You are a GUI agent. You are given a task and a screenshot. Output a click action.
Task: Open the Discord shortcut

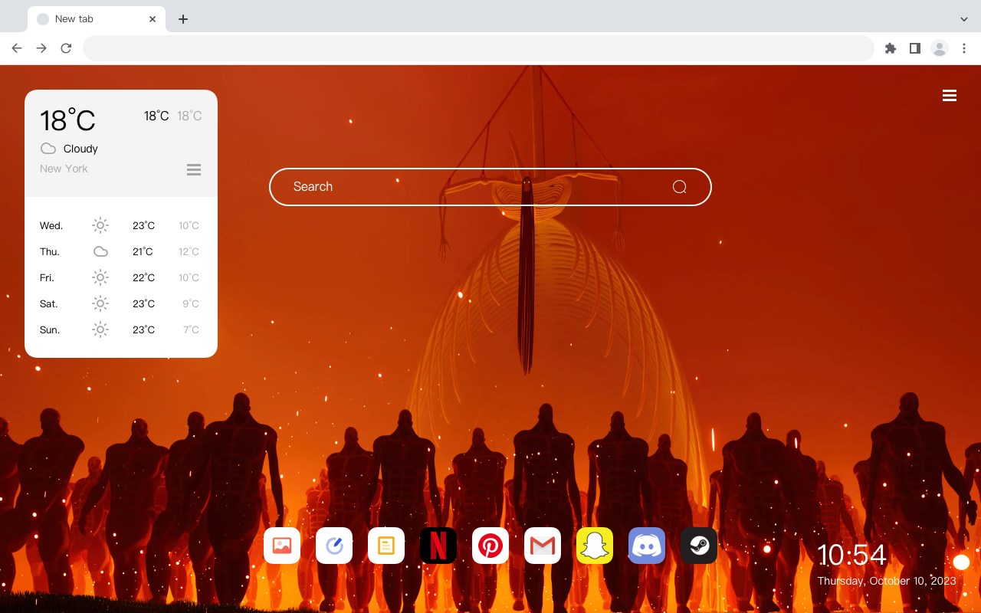tap(647, 546)
